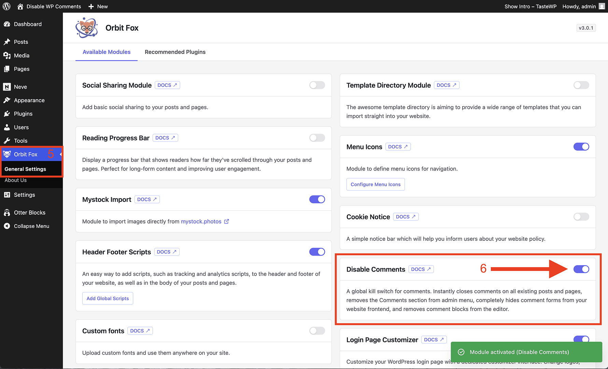
Task: Open the About Us submenu item
Action: 16,180
